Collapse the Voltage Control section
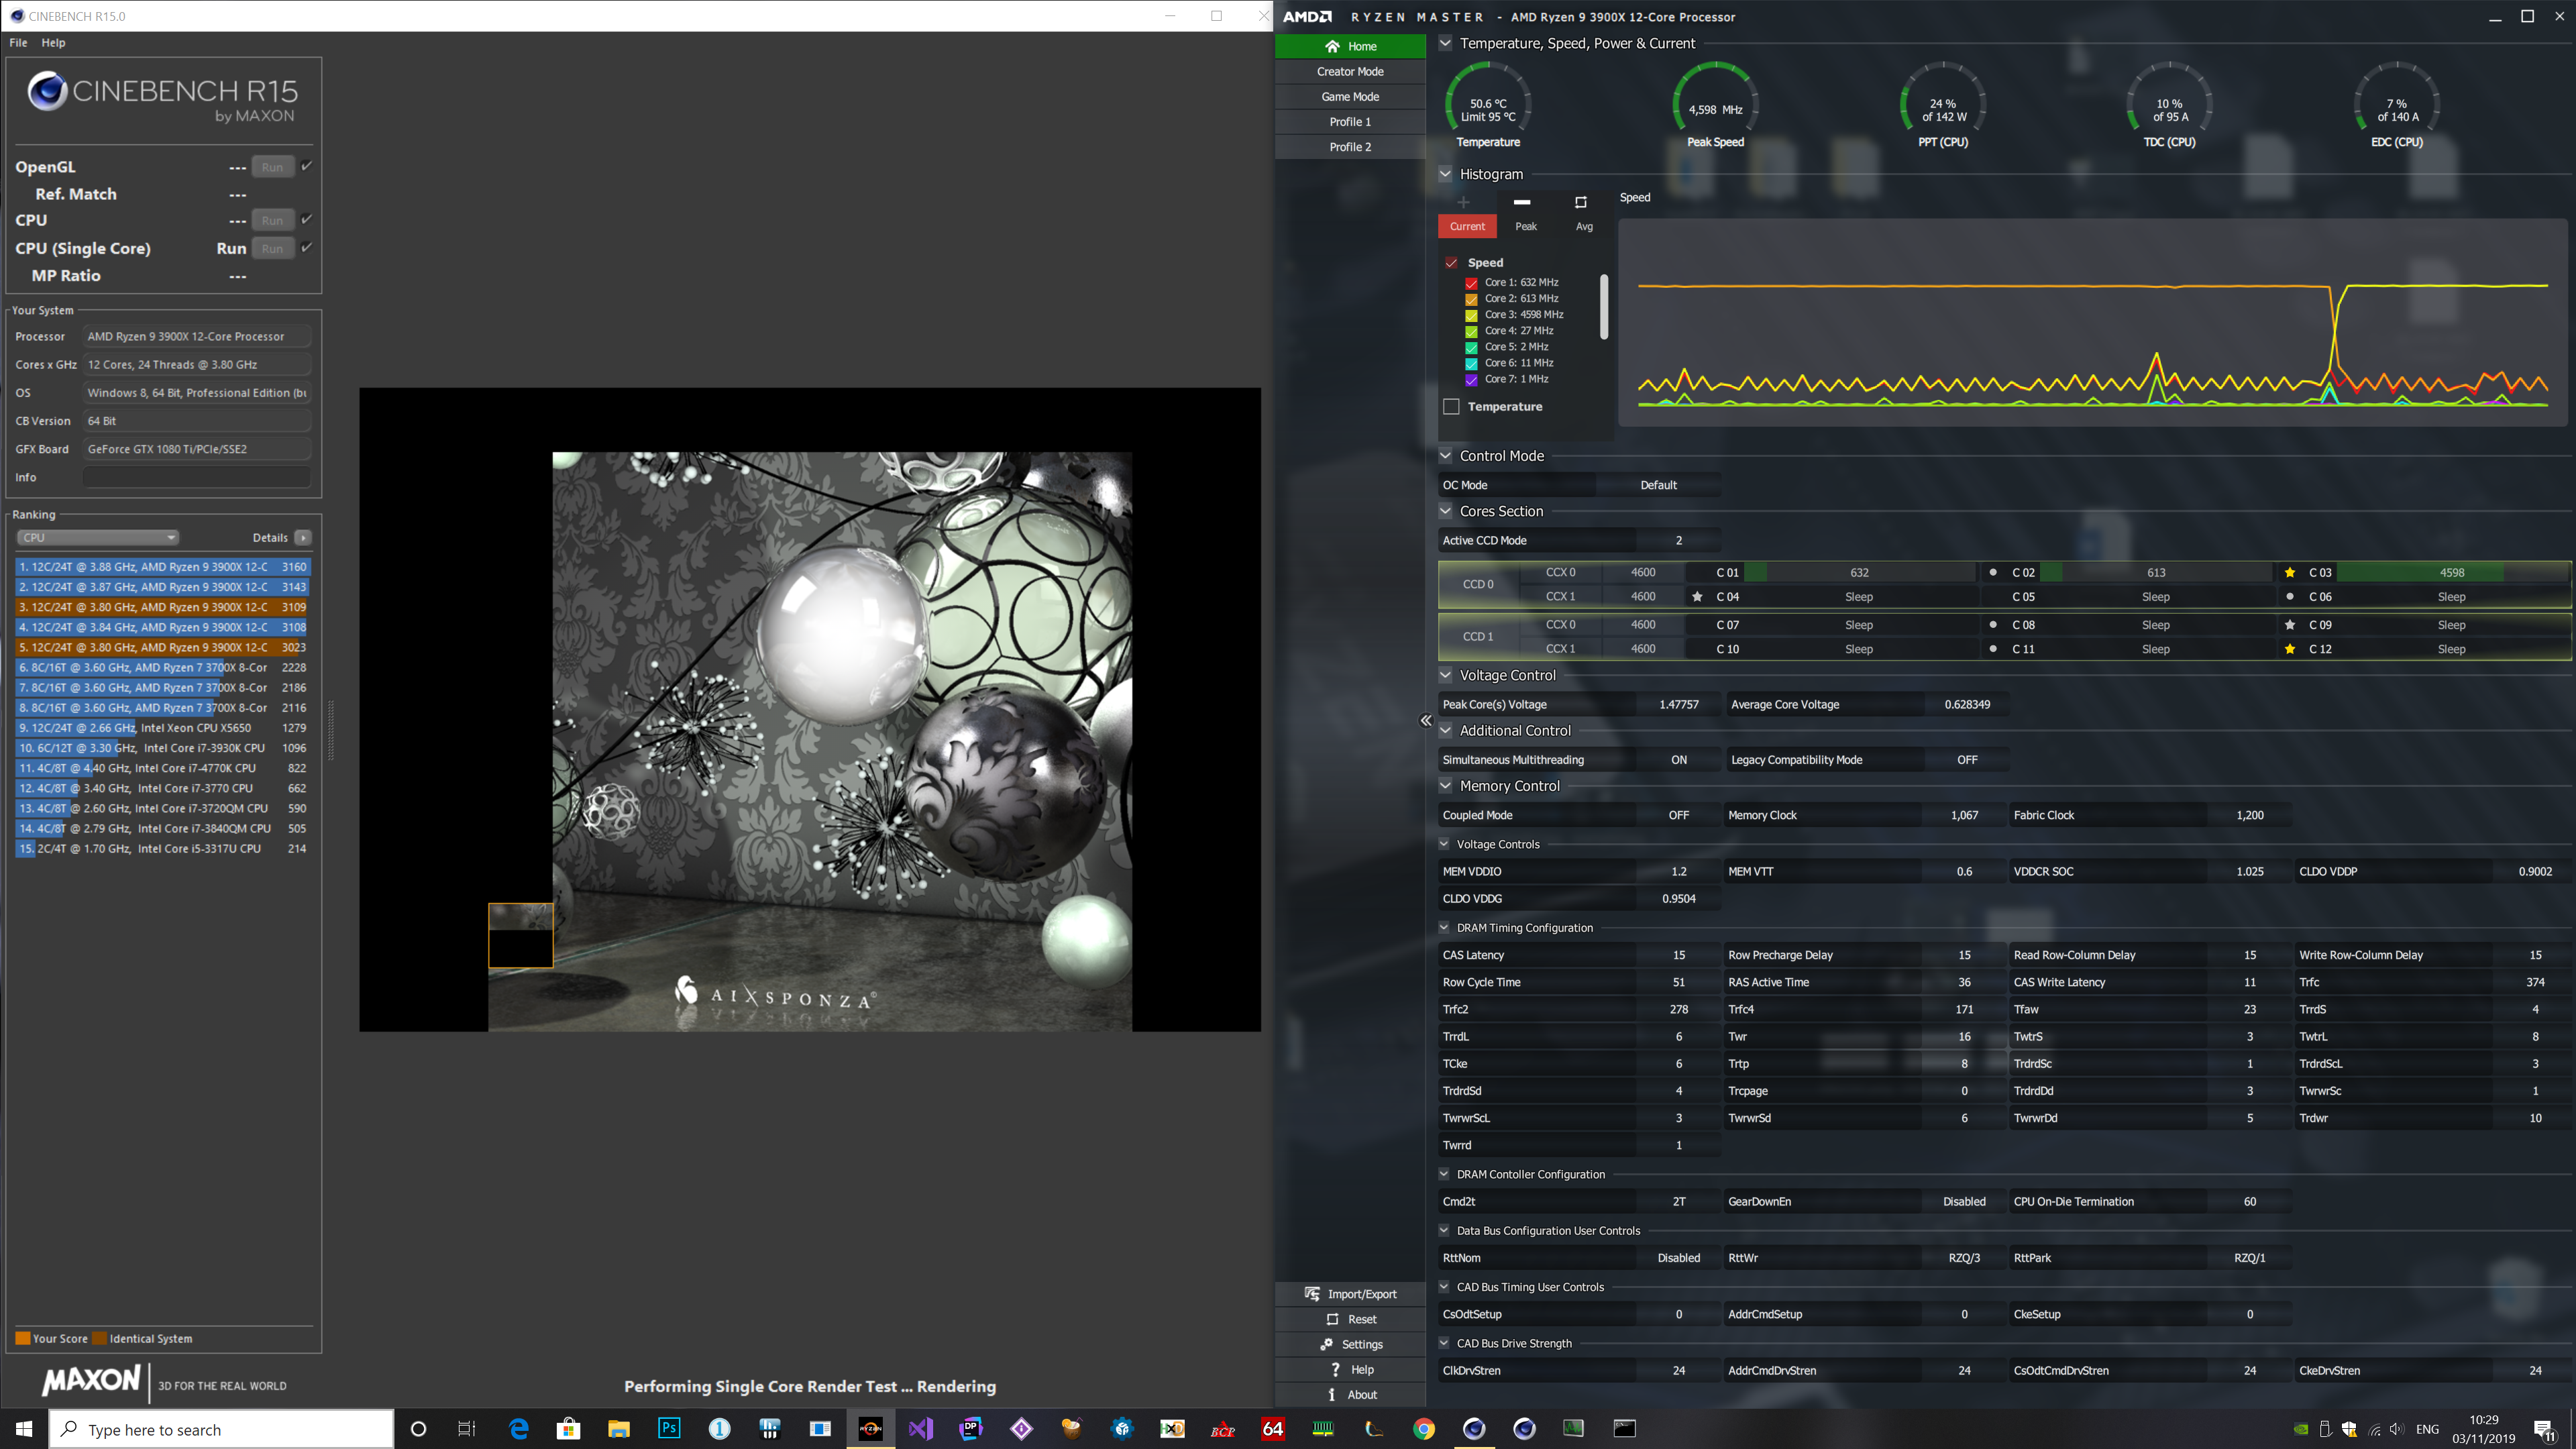The width and height of the screenshot is (2576, 1449). coord(1445,675)
